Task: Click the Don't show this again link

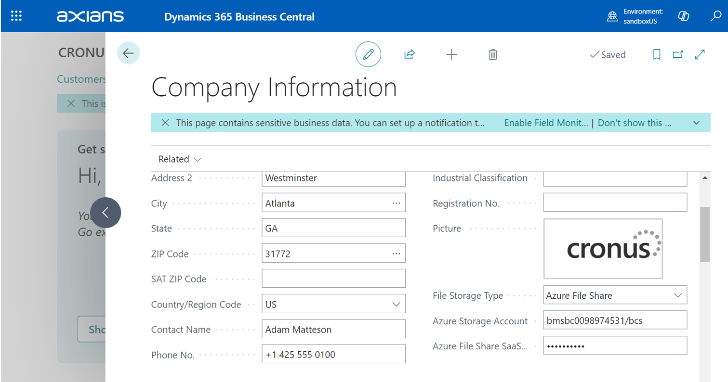Action: coord(634,123)
